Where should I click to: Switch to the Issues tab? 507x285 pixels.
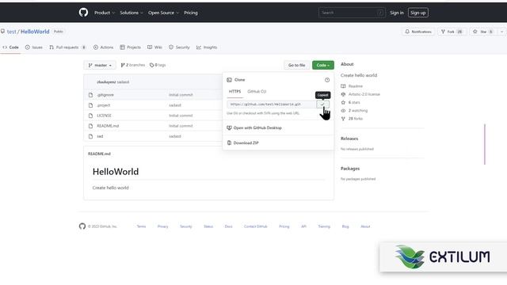coord(34,47)
